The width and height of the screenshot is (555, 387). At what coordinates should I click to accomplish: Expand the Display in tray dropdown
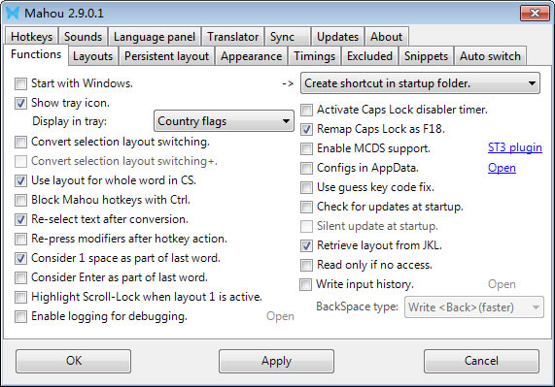[224, 121]
